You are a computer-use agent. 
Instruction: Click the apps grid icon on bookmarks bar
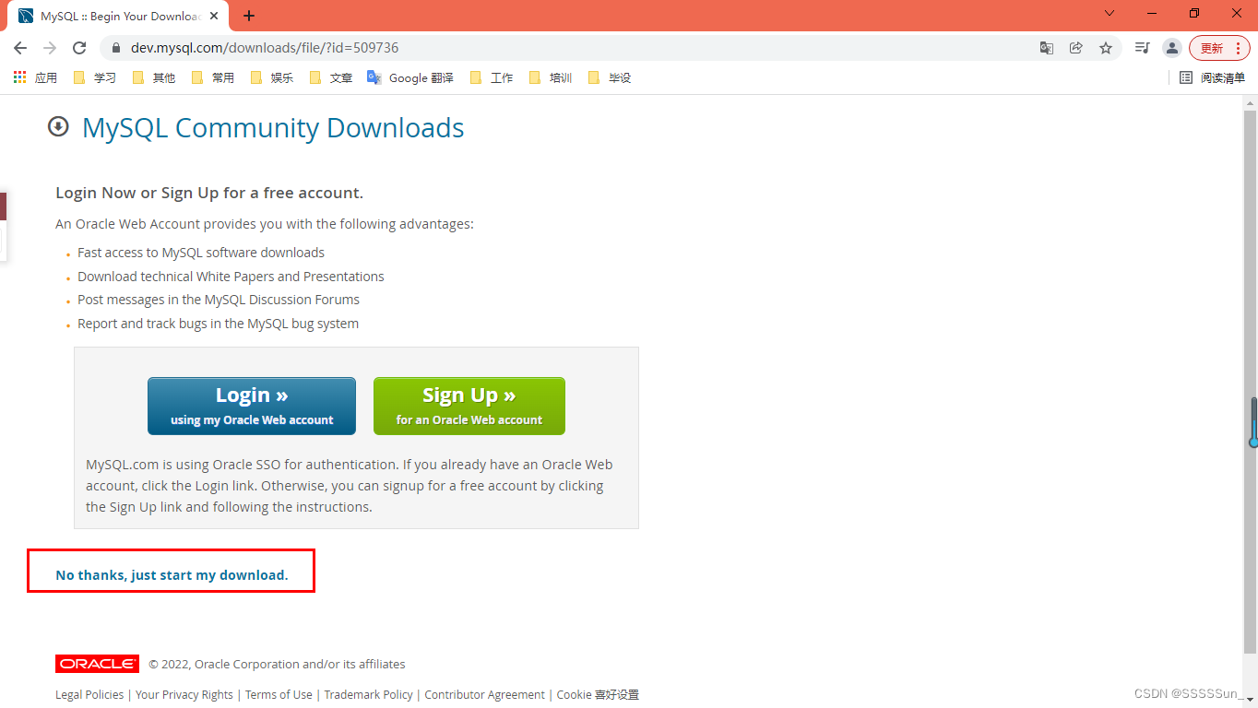tap(18, 77)
